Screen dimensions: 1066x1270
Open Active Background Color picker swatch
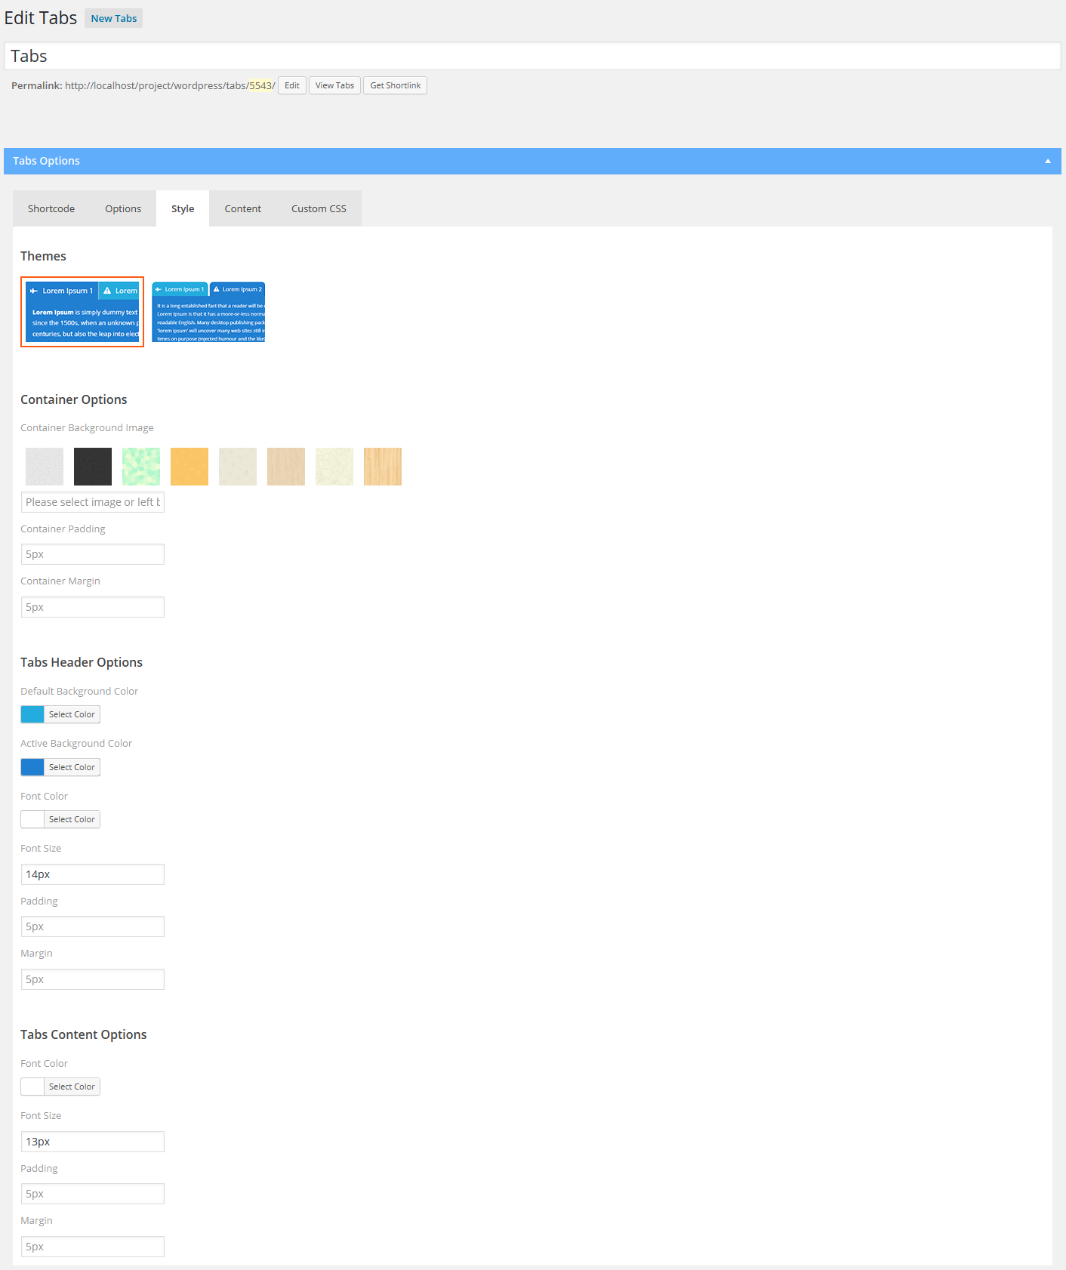pos(32,767)
